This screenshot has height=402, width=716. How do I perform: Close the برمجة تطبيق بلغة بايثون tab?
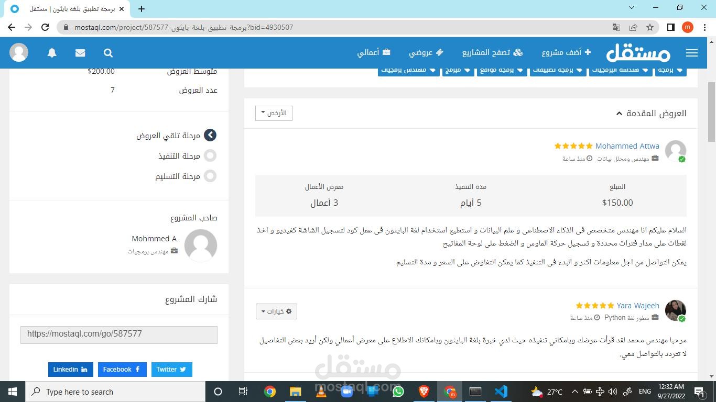click(122, 9)
